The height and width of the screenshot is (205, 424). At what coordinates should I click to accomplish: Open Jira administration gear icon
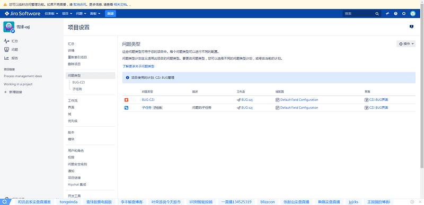click(x=404, y=14)
